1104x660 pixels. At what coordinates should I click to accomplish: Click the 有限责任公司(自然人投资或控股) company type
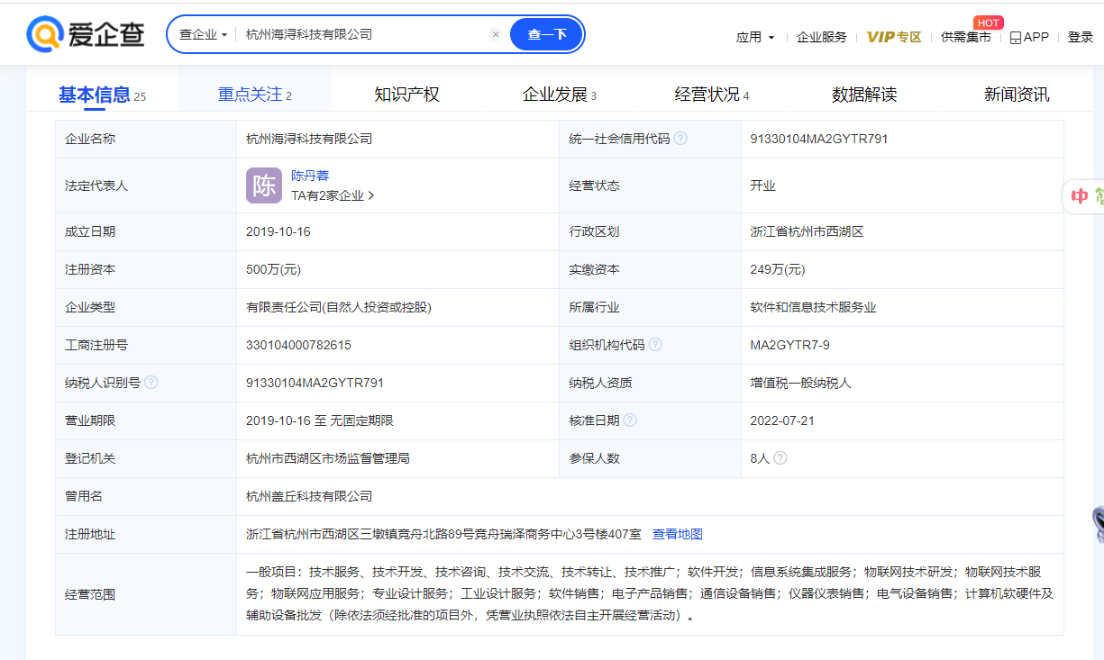pyautogui.click(x=339, y=307)
